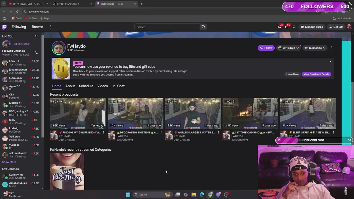Open Gmail bookmark

click(x=16, y=18)
